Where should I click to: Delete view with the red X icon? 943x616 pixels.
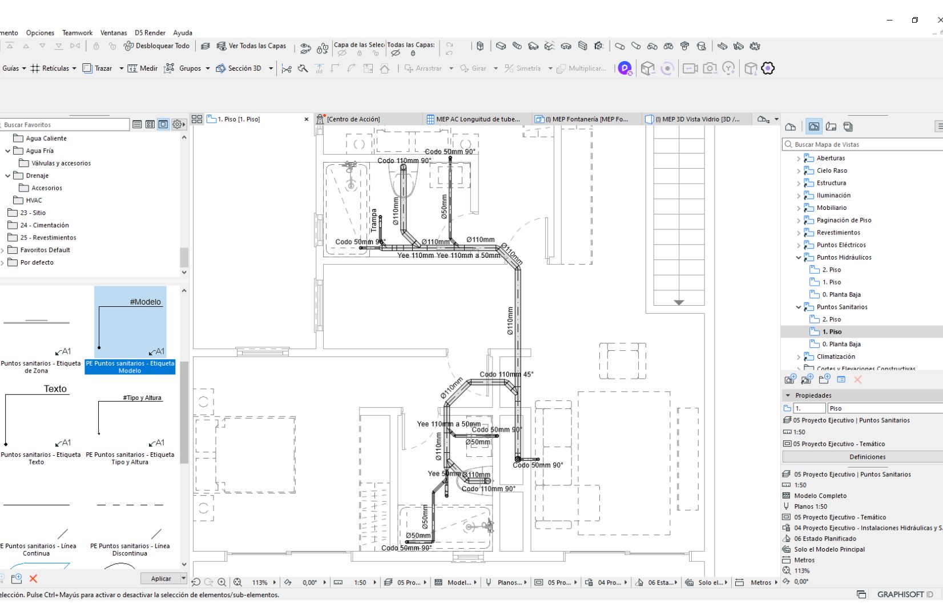[x=858, y=380]
